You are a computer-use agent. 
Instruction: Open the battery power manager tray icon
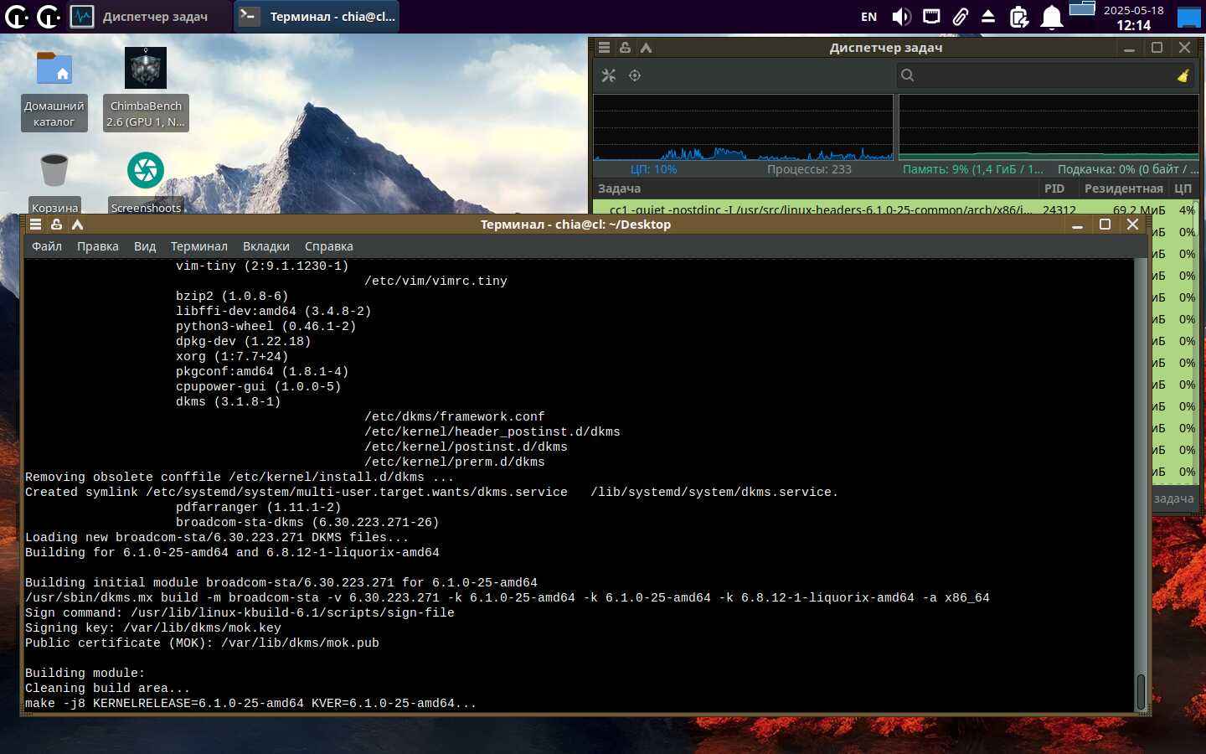coord(1018,17)
